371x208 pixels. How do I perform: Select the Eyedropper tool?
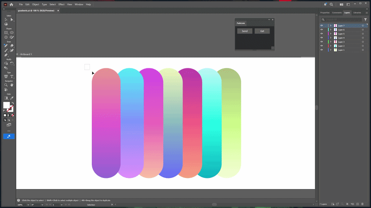point(12,98)
